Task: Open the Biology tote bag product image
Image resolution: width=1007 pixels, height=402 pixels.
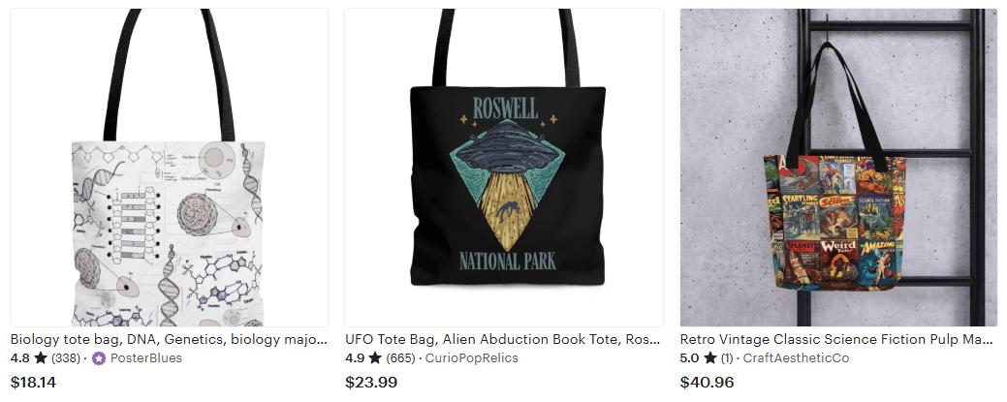Action: [169, 168]
